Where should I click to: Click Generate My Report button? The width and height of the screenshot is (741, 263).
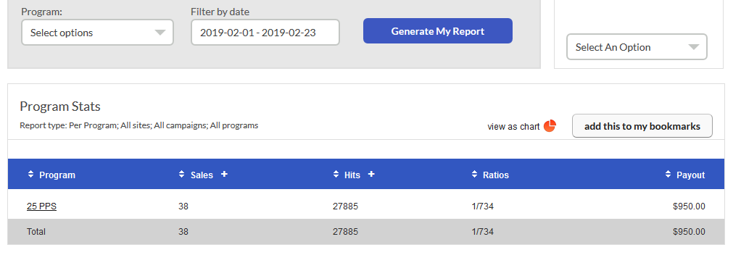[x=438, y=31]
